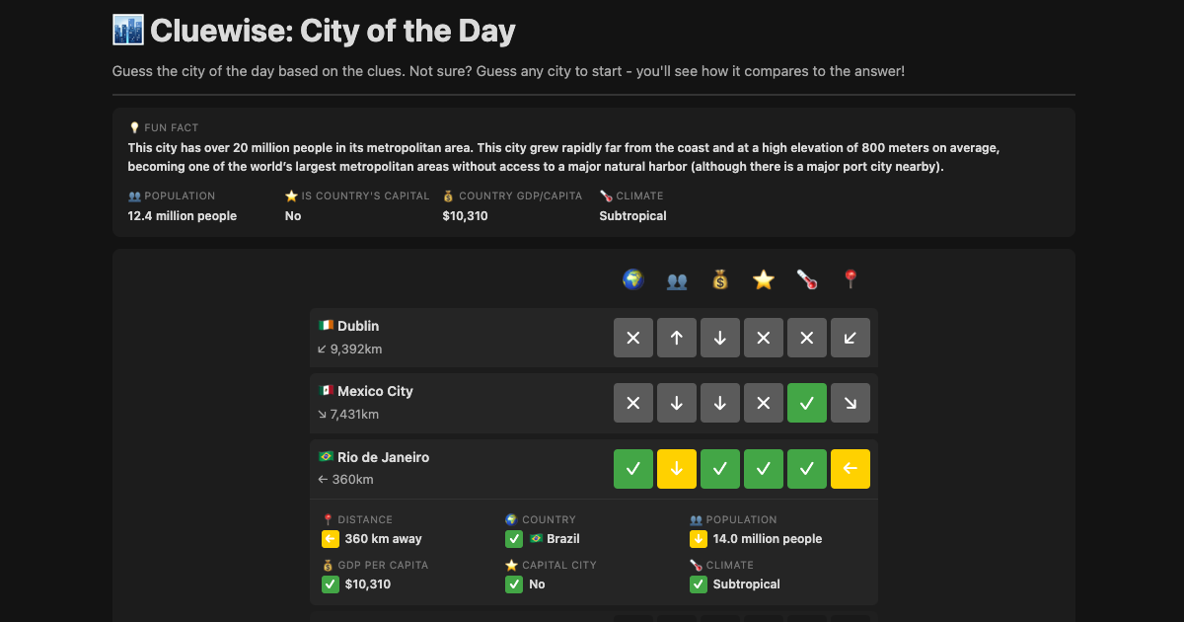Click Mexico City's green climate checkmark tile
1184x622 pixels.
coord(806,402)
